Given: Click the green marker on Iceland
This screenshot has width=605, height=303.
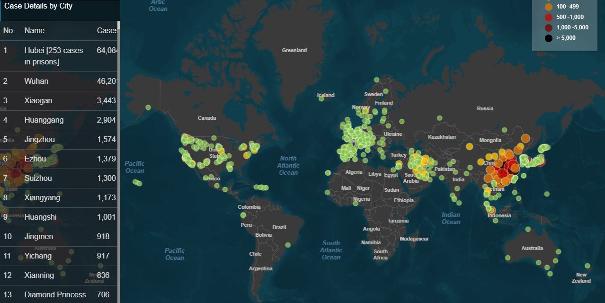Looking at the screenshot, I should pyautogui.click(x=321, y=98).
